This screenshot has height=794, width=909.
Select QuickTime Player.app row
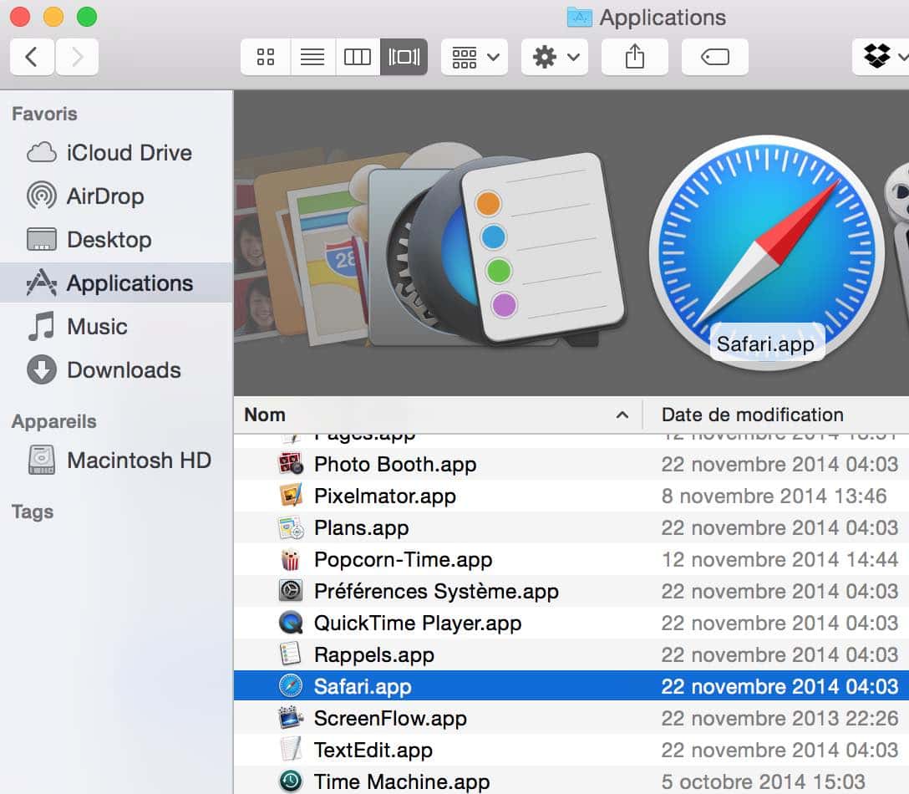click(x=571, y=623)
